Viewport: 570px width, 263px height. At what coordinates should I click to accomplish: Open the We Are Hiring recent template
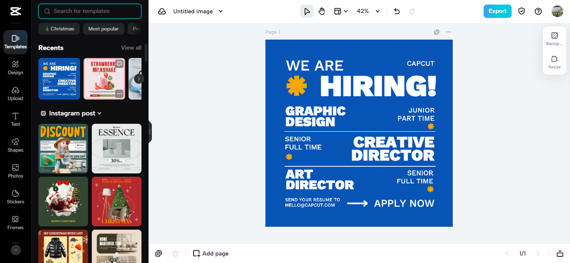click(x=59, y=79)
